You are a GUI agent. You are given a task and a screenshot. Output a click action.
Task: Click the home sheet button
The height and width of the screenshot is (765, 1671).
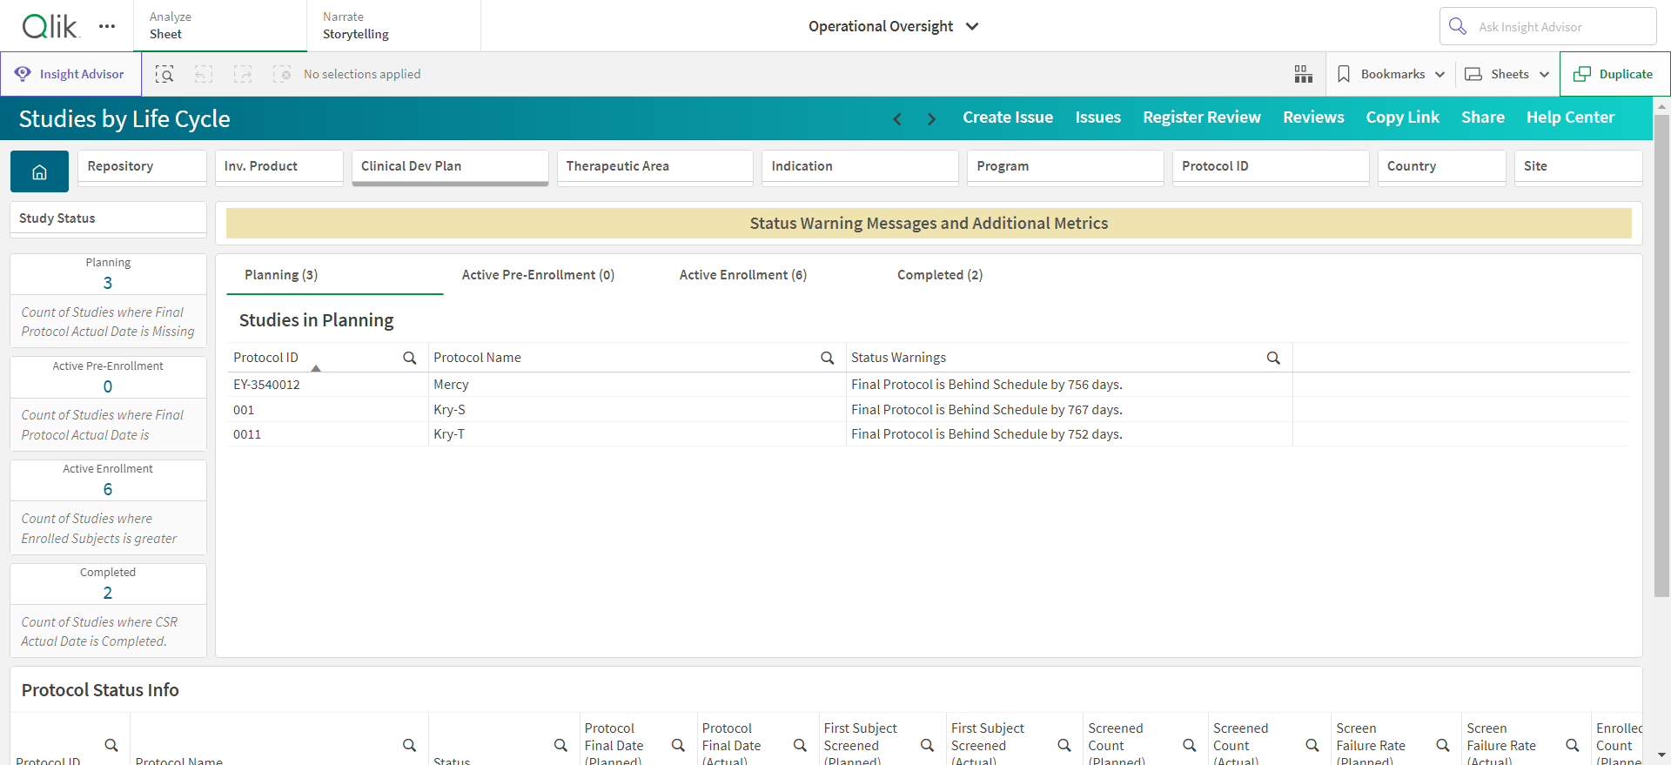[x=39, y=171]
